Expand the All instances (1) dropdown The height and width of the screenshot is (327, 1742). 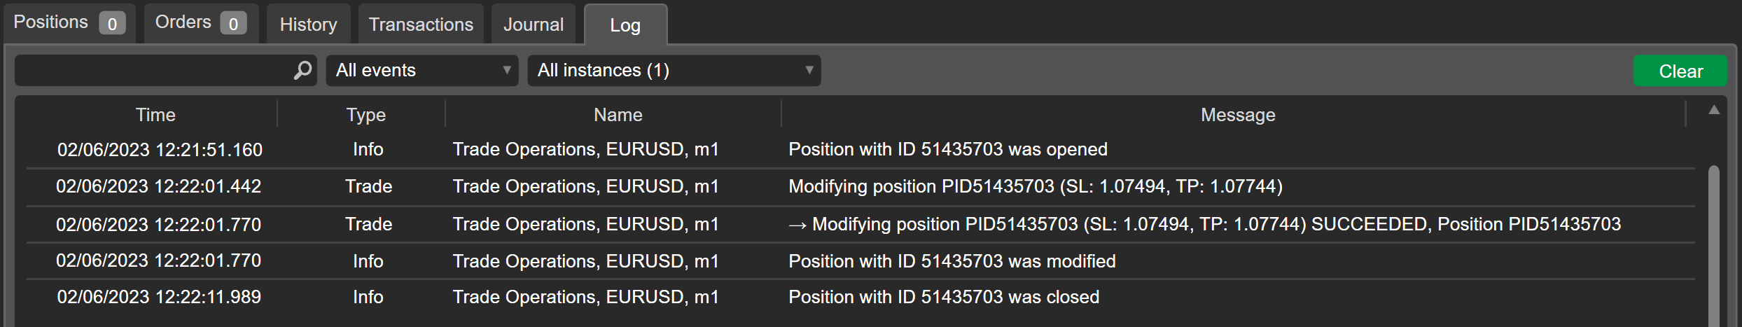674,70
